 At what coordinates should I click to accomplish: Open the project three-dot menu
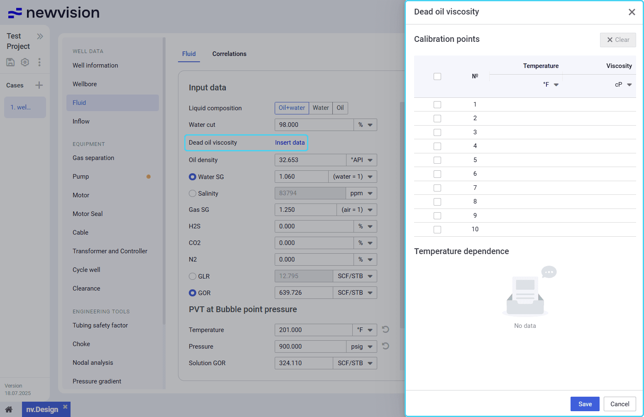[39, 62]
